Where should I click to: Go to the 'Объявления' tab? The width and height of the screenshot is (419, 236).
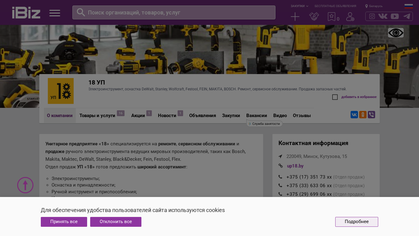click(202, 116)
